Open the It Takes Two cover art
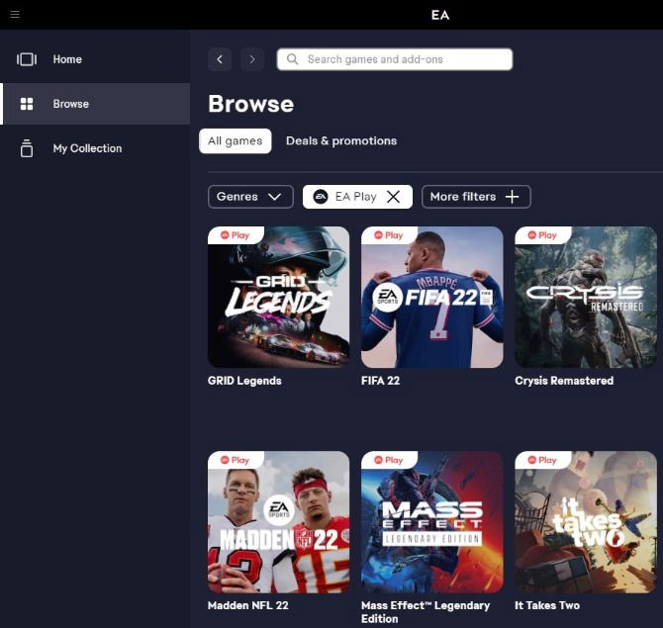Viewport: 663px width, 628px height. (x=586, y=522)
